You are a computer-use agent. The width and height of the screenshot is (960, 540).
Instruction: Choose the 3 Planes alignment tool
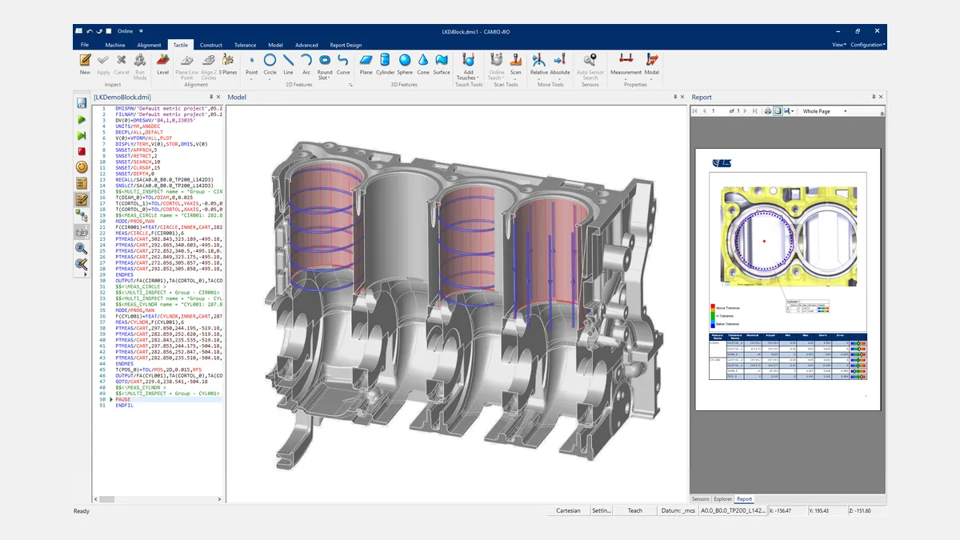pyautogui.click(x=230, y=63)
